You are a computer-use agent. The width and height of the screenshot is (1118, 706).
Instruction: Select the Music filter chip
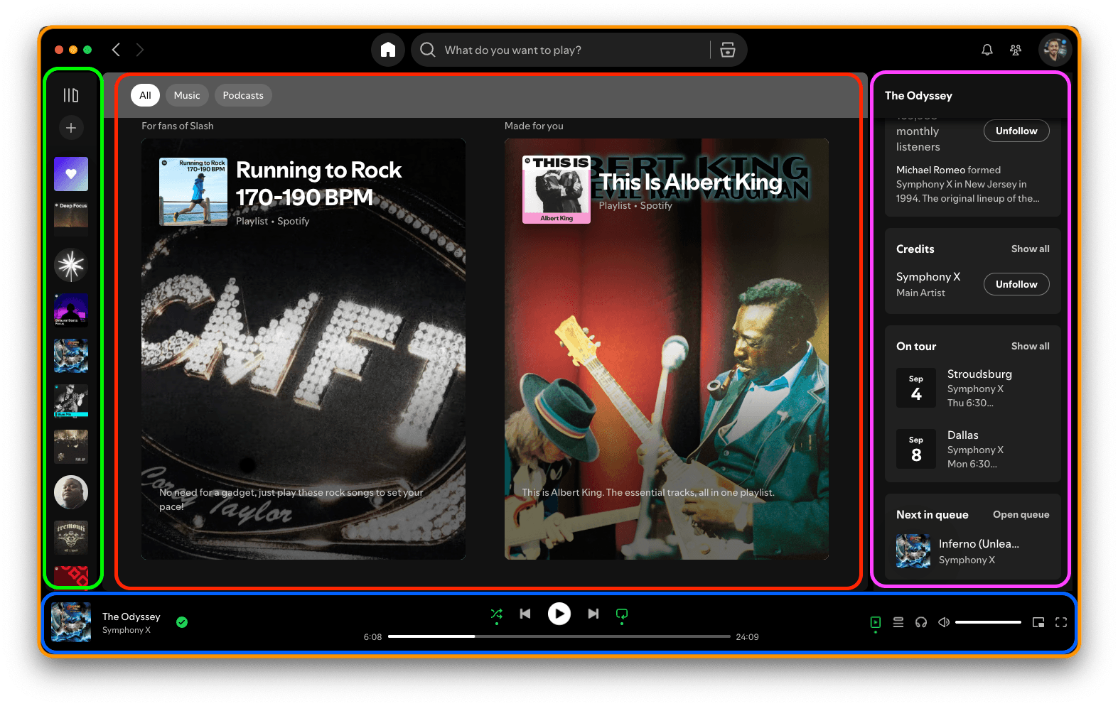pyautogui.click(x=187, y=95)
